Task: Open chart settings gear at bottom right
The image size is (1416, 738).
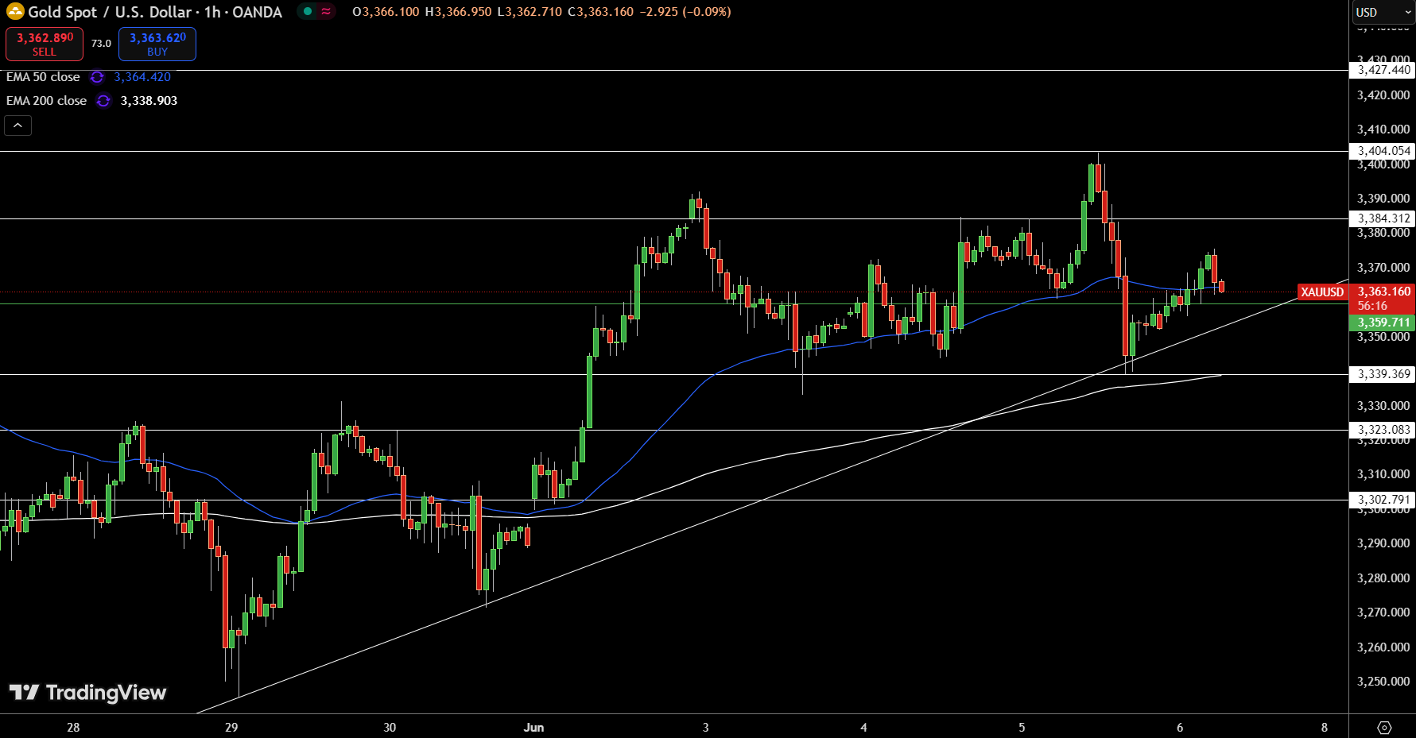Action: tap(1384, 728)
